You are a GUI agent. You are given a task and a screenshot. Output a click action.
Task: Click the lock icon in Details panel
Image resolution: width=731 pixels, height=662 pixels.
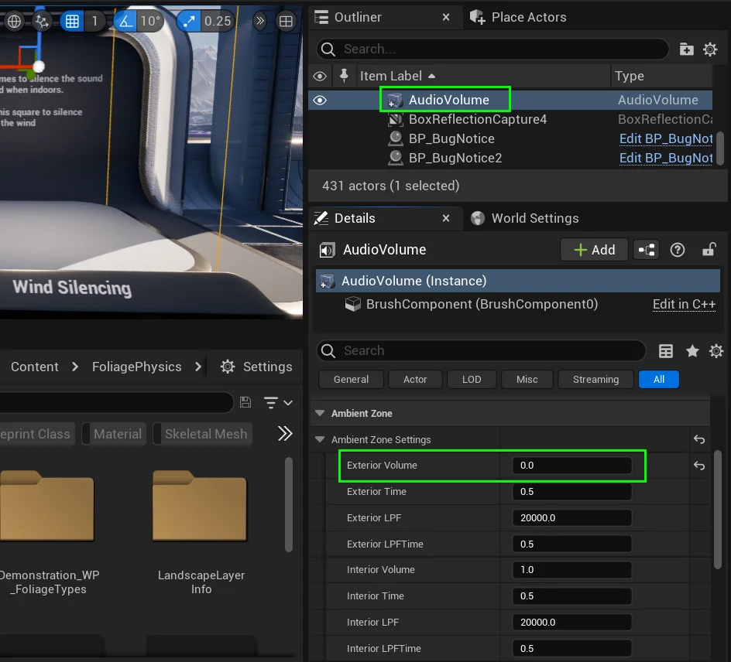click(708, 250)
